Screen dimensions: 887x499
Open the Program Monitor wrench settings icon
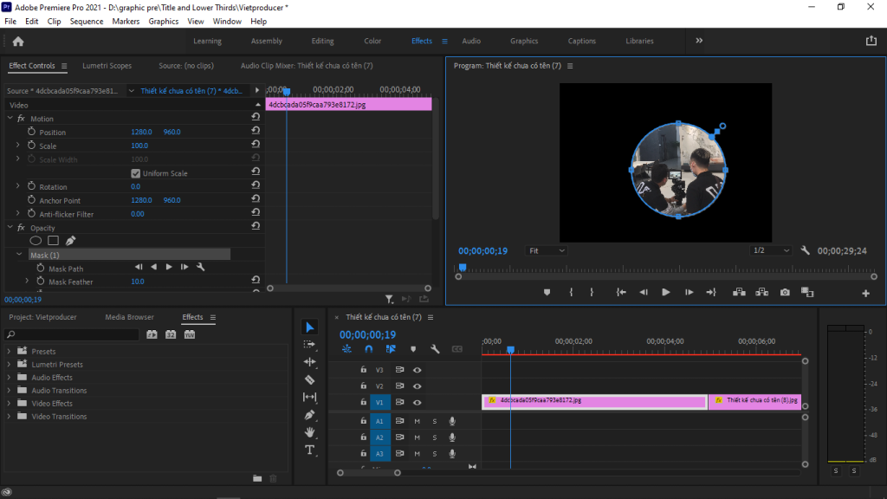click(805, 249)
